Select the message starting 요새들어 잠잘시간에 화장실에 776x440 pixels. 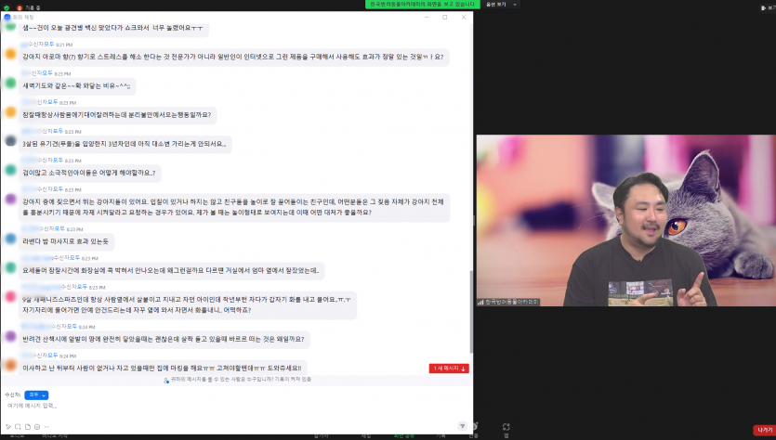click(x=171, y=271)
